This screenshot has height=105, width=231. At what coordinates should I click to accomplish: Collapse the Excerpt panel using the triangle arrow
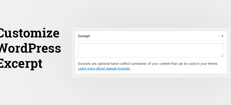coord(222,36)
